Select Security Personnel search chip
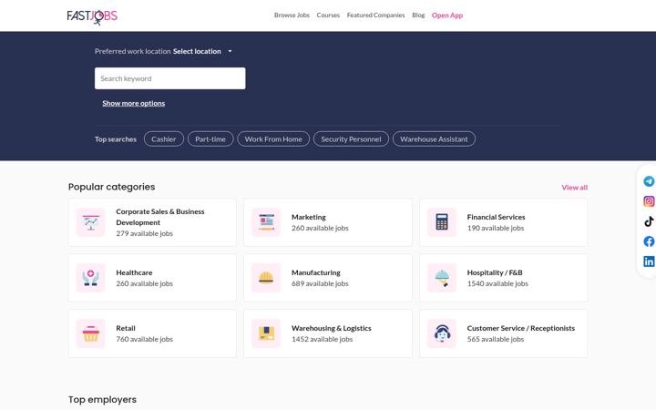656x410 pixels. pos(351,139)
